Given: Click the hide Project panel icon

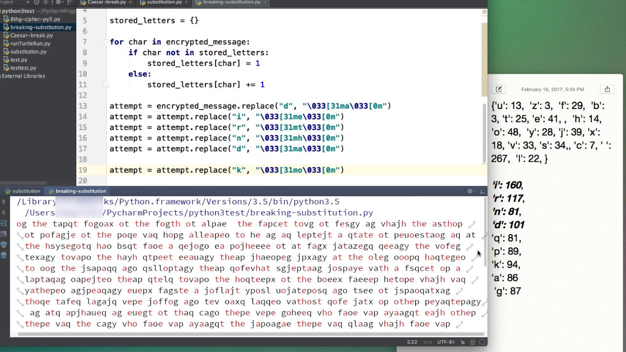Looking at the screenshot, I should 70,2.
